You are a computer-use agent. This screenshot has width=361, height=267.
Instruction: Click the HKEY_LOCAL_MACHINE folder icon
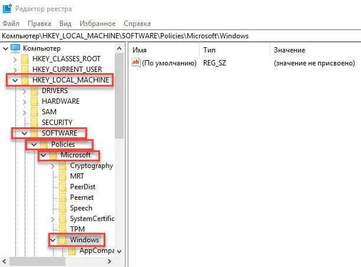tap(25, 80)
